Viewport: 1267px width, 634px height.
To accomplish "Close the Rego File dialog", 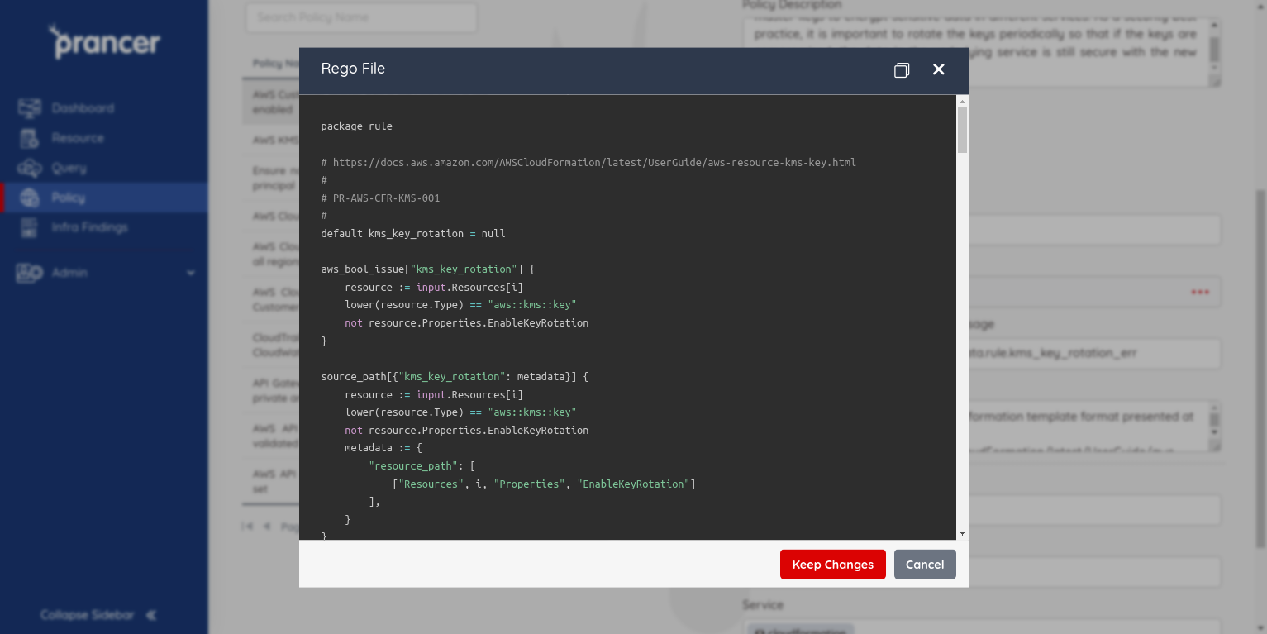I will coord(939,69).
